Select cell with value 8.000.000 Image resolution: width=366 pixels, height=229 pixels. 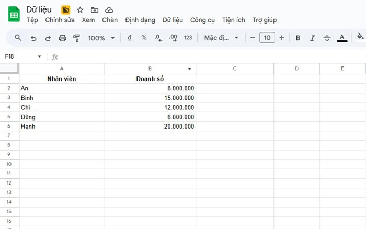(150, 88)
